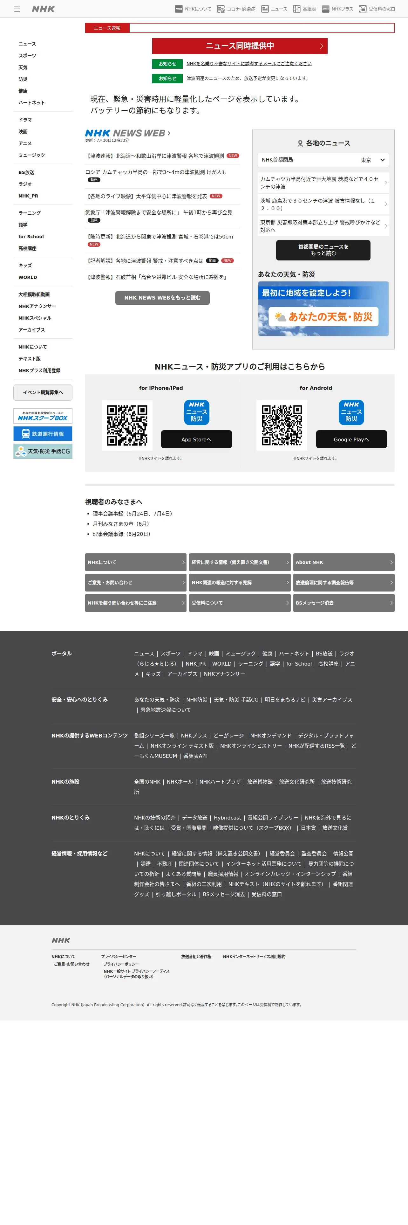Open footer NHKオンデマンド link

click(271, 736)
